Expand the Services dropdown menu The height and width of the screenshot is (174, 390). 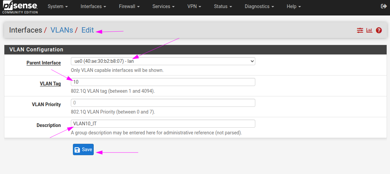pyautogui.click(x=163, y=6)
